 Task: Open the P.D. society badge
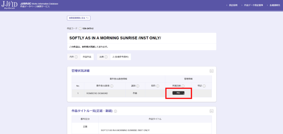178,93
